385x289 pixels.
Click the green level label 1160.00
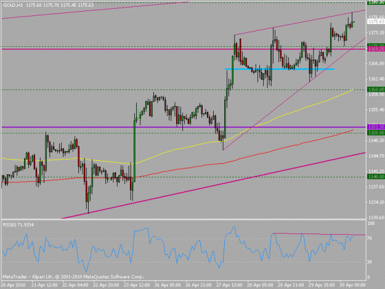376,89
